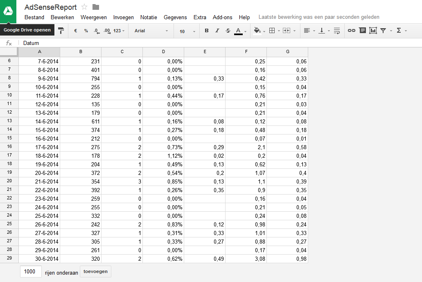This screenshot has height=282, width=422.
Task: Format as percent
Action: (86, 31)
